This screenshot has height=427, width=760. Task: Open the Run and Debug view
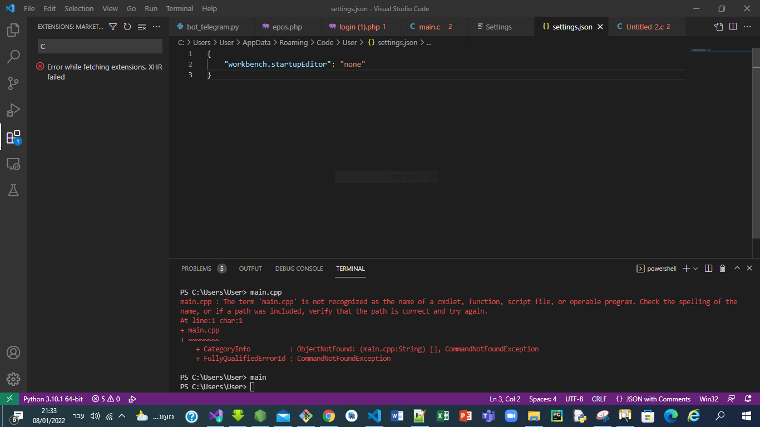(x=13, y=110)
